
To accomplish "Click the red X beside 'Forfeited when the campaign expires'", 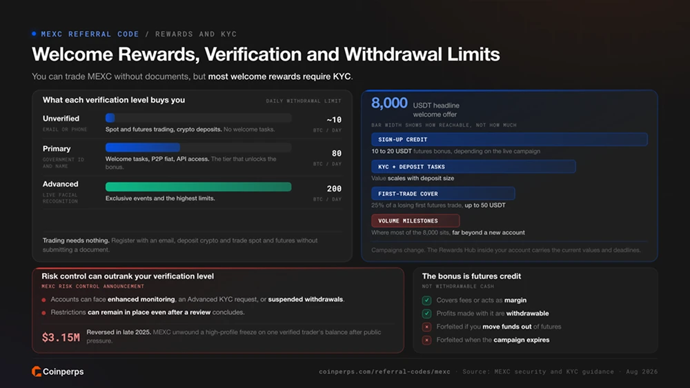I will click(x=426, y=340).
